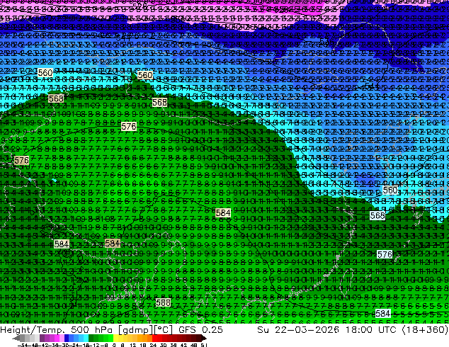Click the pale-blue 576 contour label
The height and width of the screenshot is (347, 449).
click(385, 254)
